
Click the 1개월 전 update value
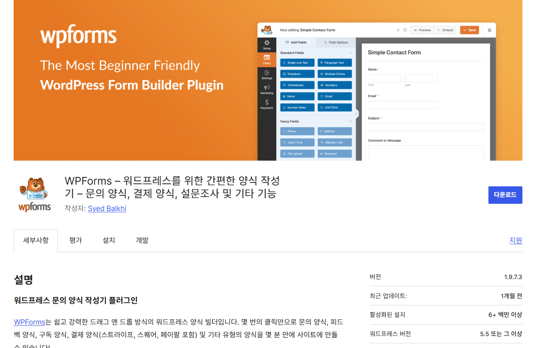click(511, 296)
